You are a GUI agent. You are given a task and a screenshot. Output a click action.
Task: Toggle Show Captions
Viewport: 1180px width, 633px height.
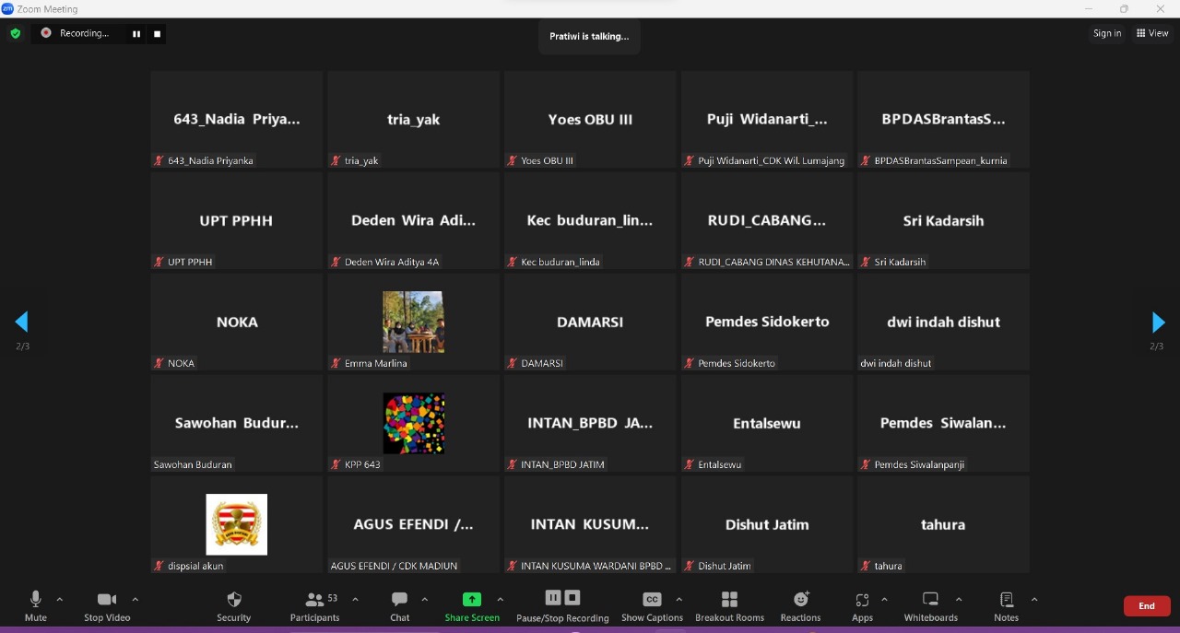tap(652, 600)
